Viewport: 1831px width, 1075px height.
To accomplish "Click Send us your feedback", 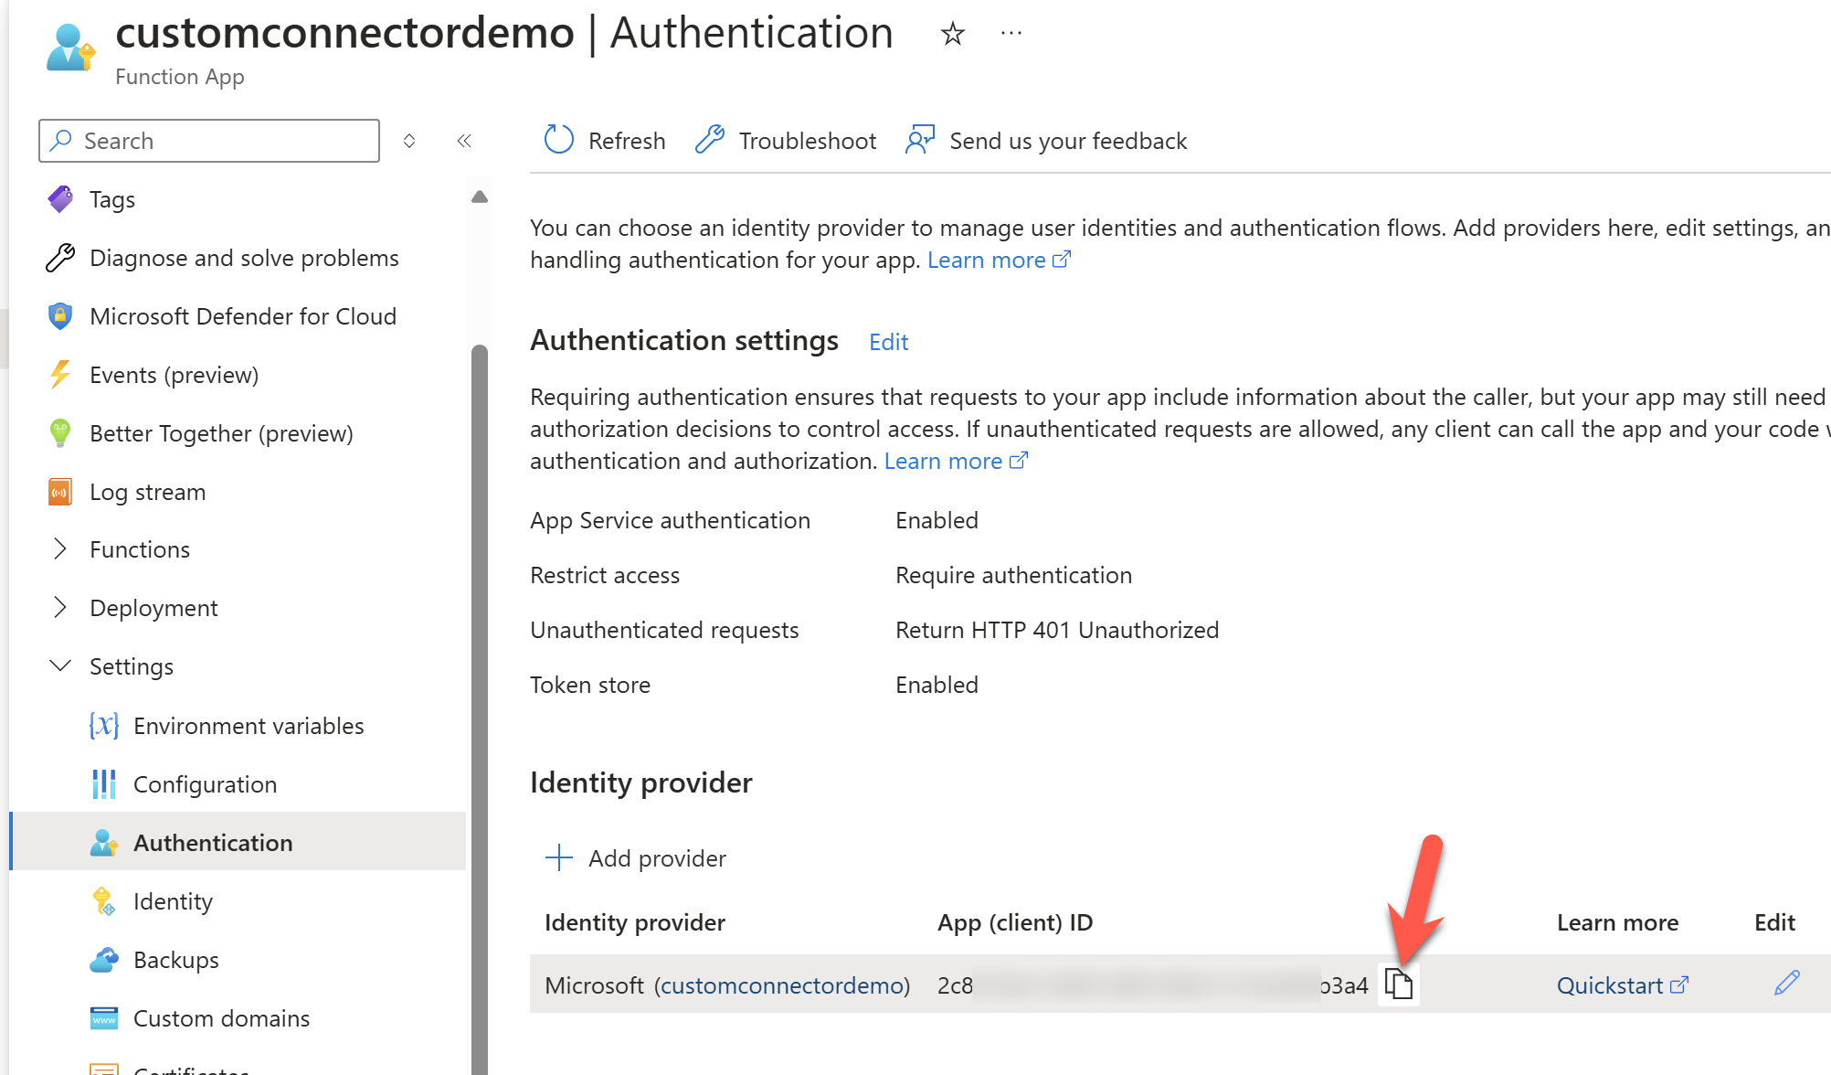I will [x=1045, y=140].
